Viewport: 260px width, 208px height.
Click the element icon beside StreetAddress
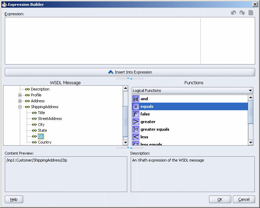click(x=34, y=119)
